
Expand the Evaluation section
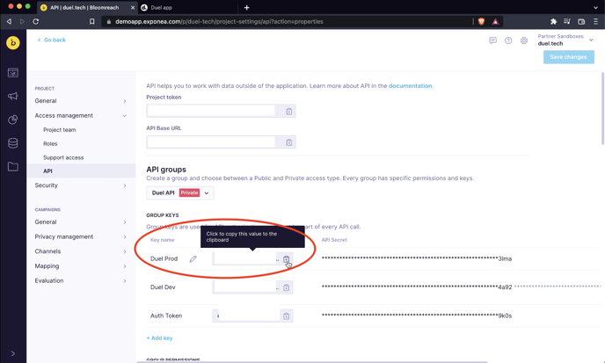tap(81, 280)
